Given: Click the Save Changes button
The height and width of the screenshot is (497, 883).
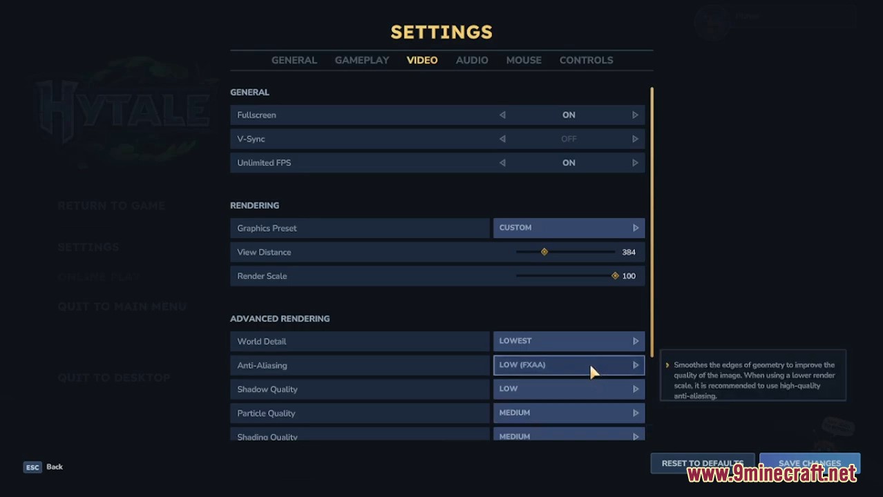Looking at the screenshot, I should click(809, 462).
